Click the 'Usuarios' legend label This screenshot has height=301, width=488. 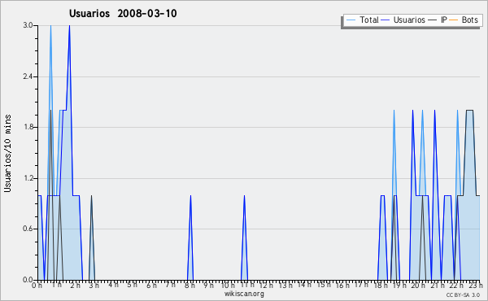pyautogui.click(x=409, y=20)
